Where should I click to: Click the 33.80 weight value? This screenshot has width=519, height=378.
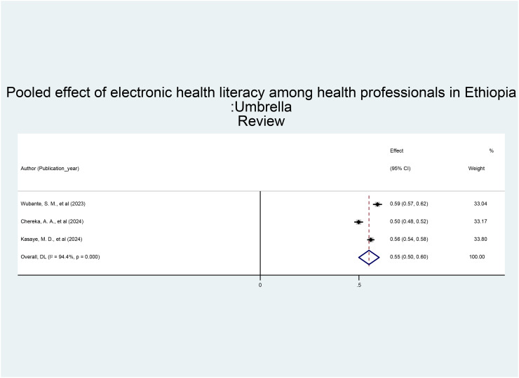click(x=480, y=239)
